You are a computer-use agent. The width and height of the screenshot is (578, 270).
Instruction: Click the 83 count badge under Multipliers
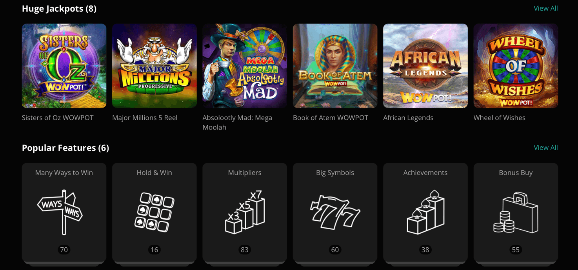(245, 250)
